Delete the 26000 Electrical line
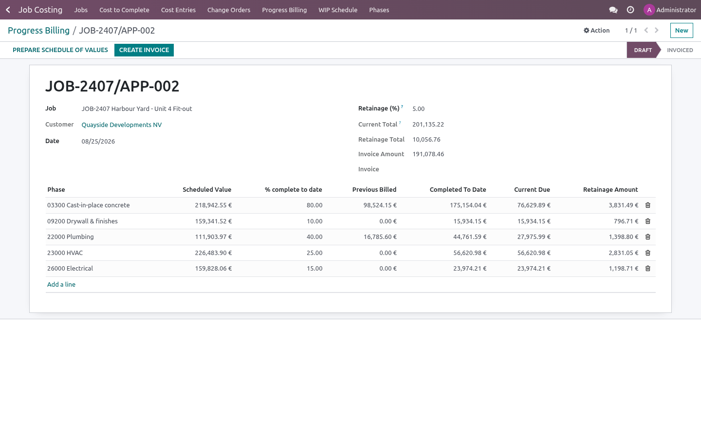 click(648, 269)
